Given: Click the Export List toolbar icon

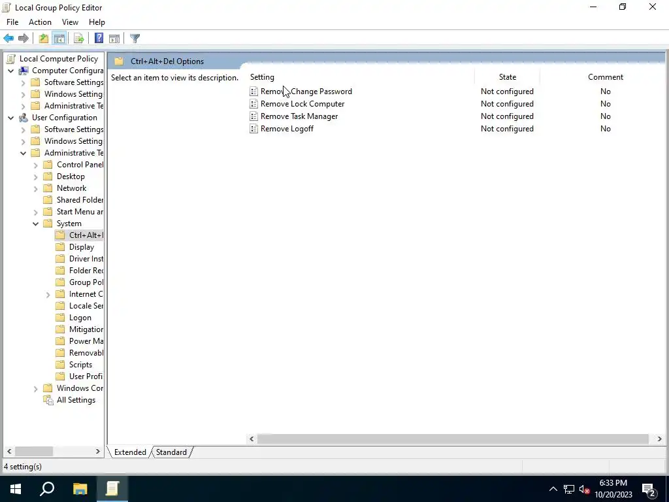Looking at the screenshot, I should tap(79, 39).
